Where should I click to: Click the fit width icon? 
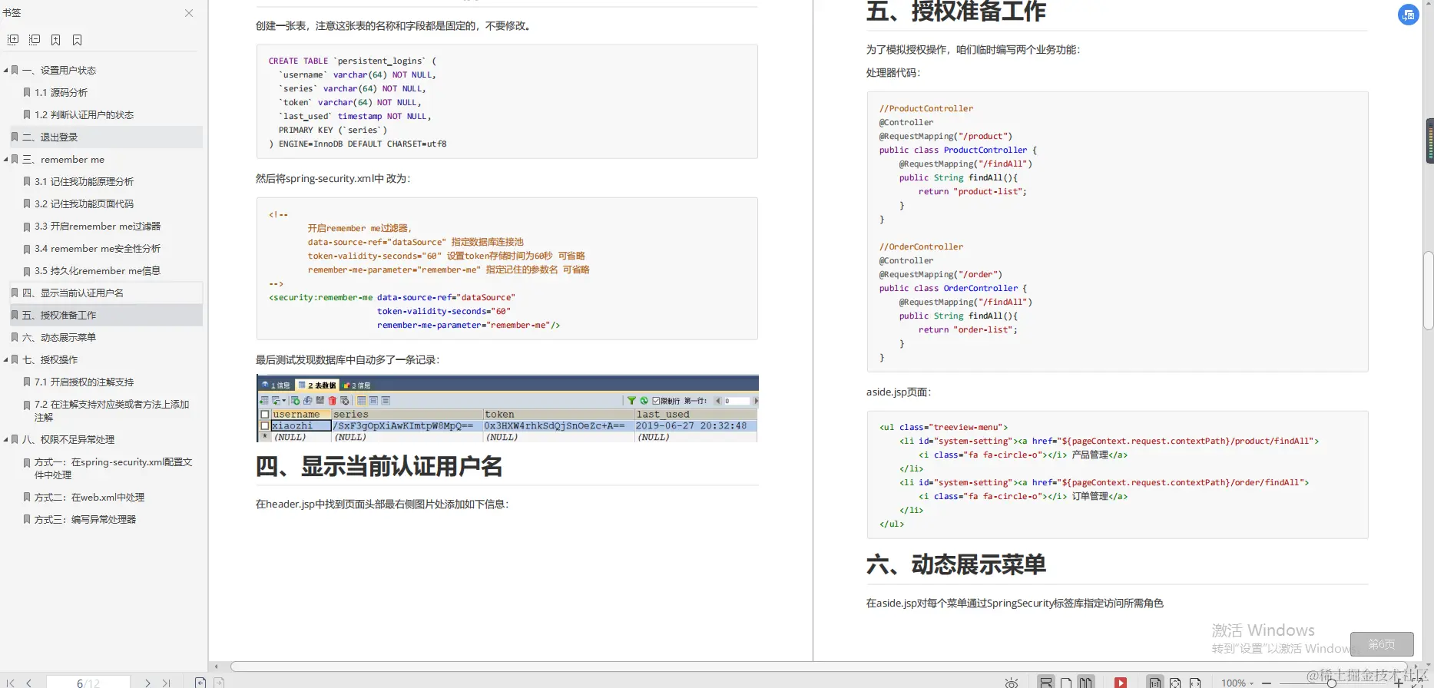coord(1195,683)
